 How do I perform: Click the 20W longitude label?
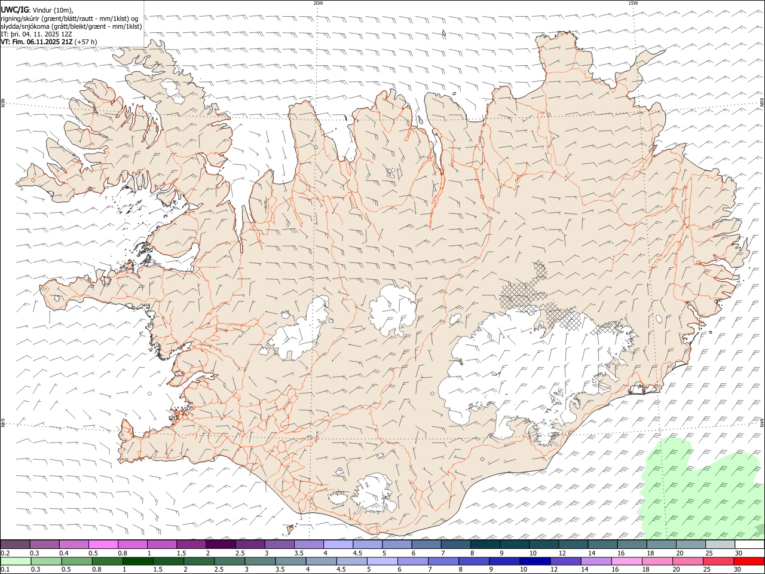point(318,3)
